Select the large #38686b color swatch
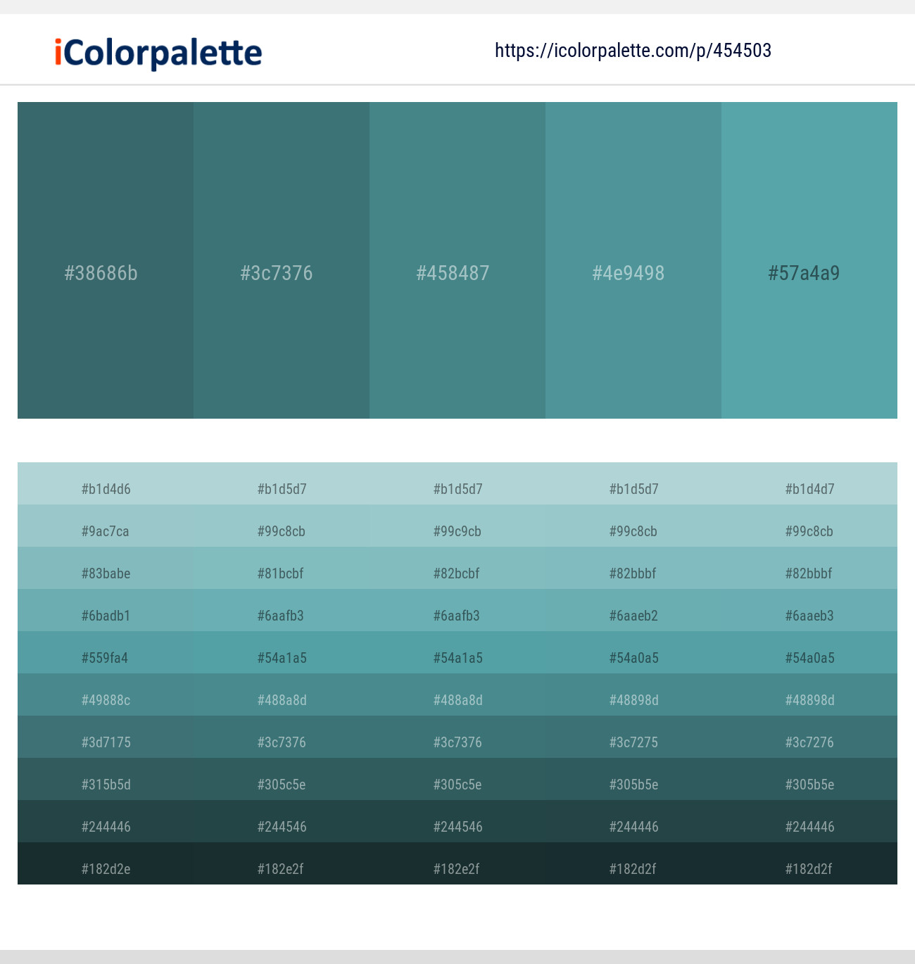Viewport: 915px width, 964px height. [106, 260]
